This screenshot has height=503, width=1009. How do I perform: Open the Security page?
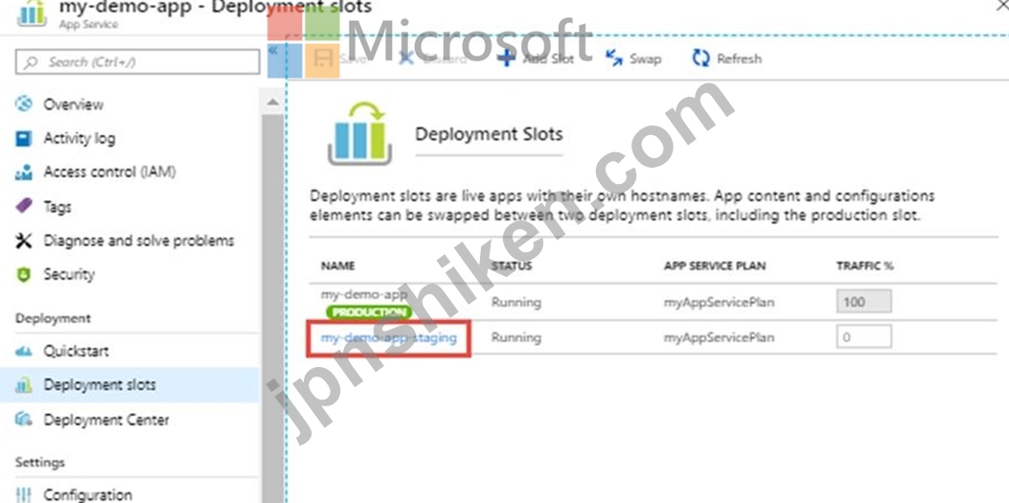69,275
